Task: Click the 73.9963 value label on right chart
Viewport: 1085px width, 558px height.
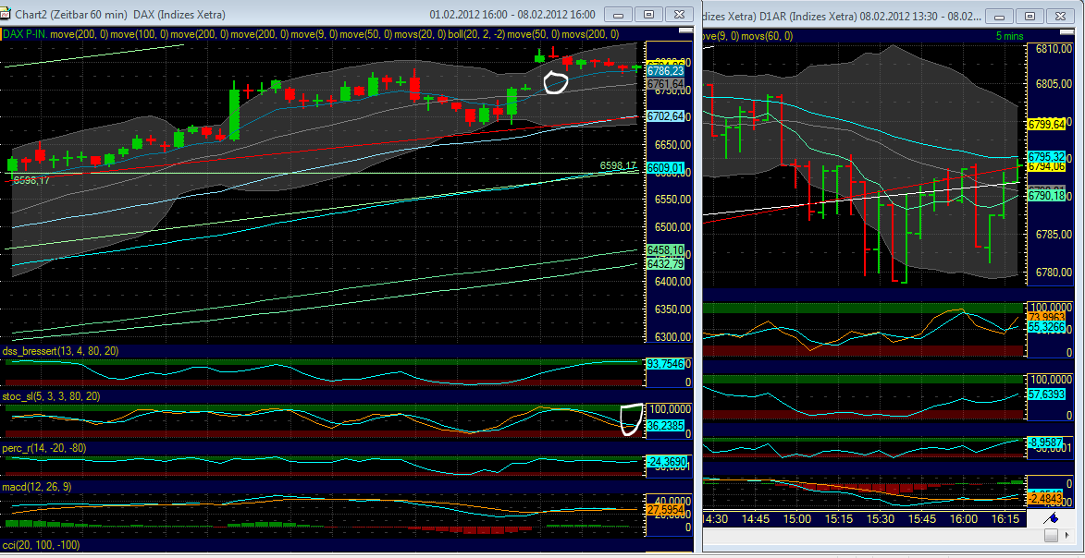Action: point(1046,317)
